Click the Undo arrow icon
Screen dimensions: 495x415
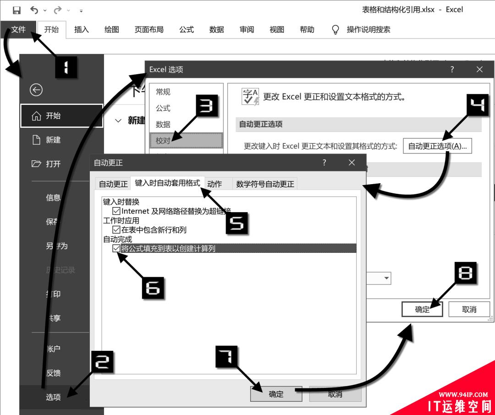(x=34, y=11)
